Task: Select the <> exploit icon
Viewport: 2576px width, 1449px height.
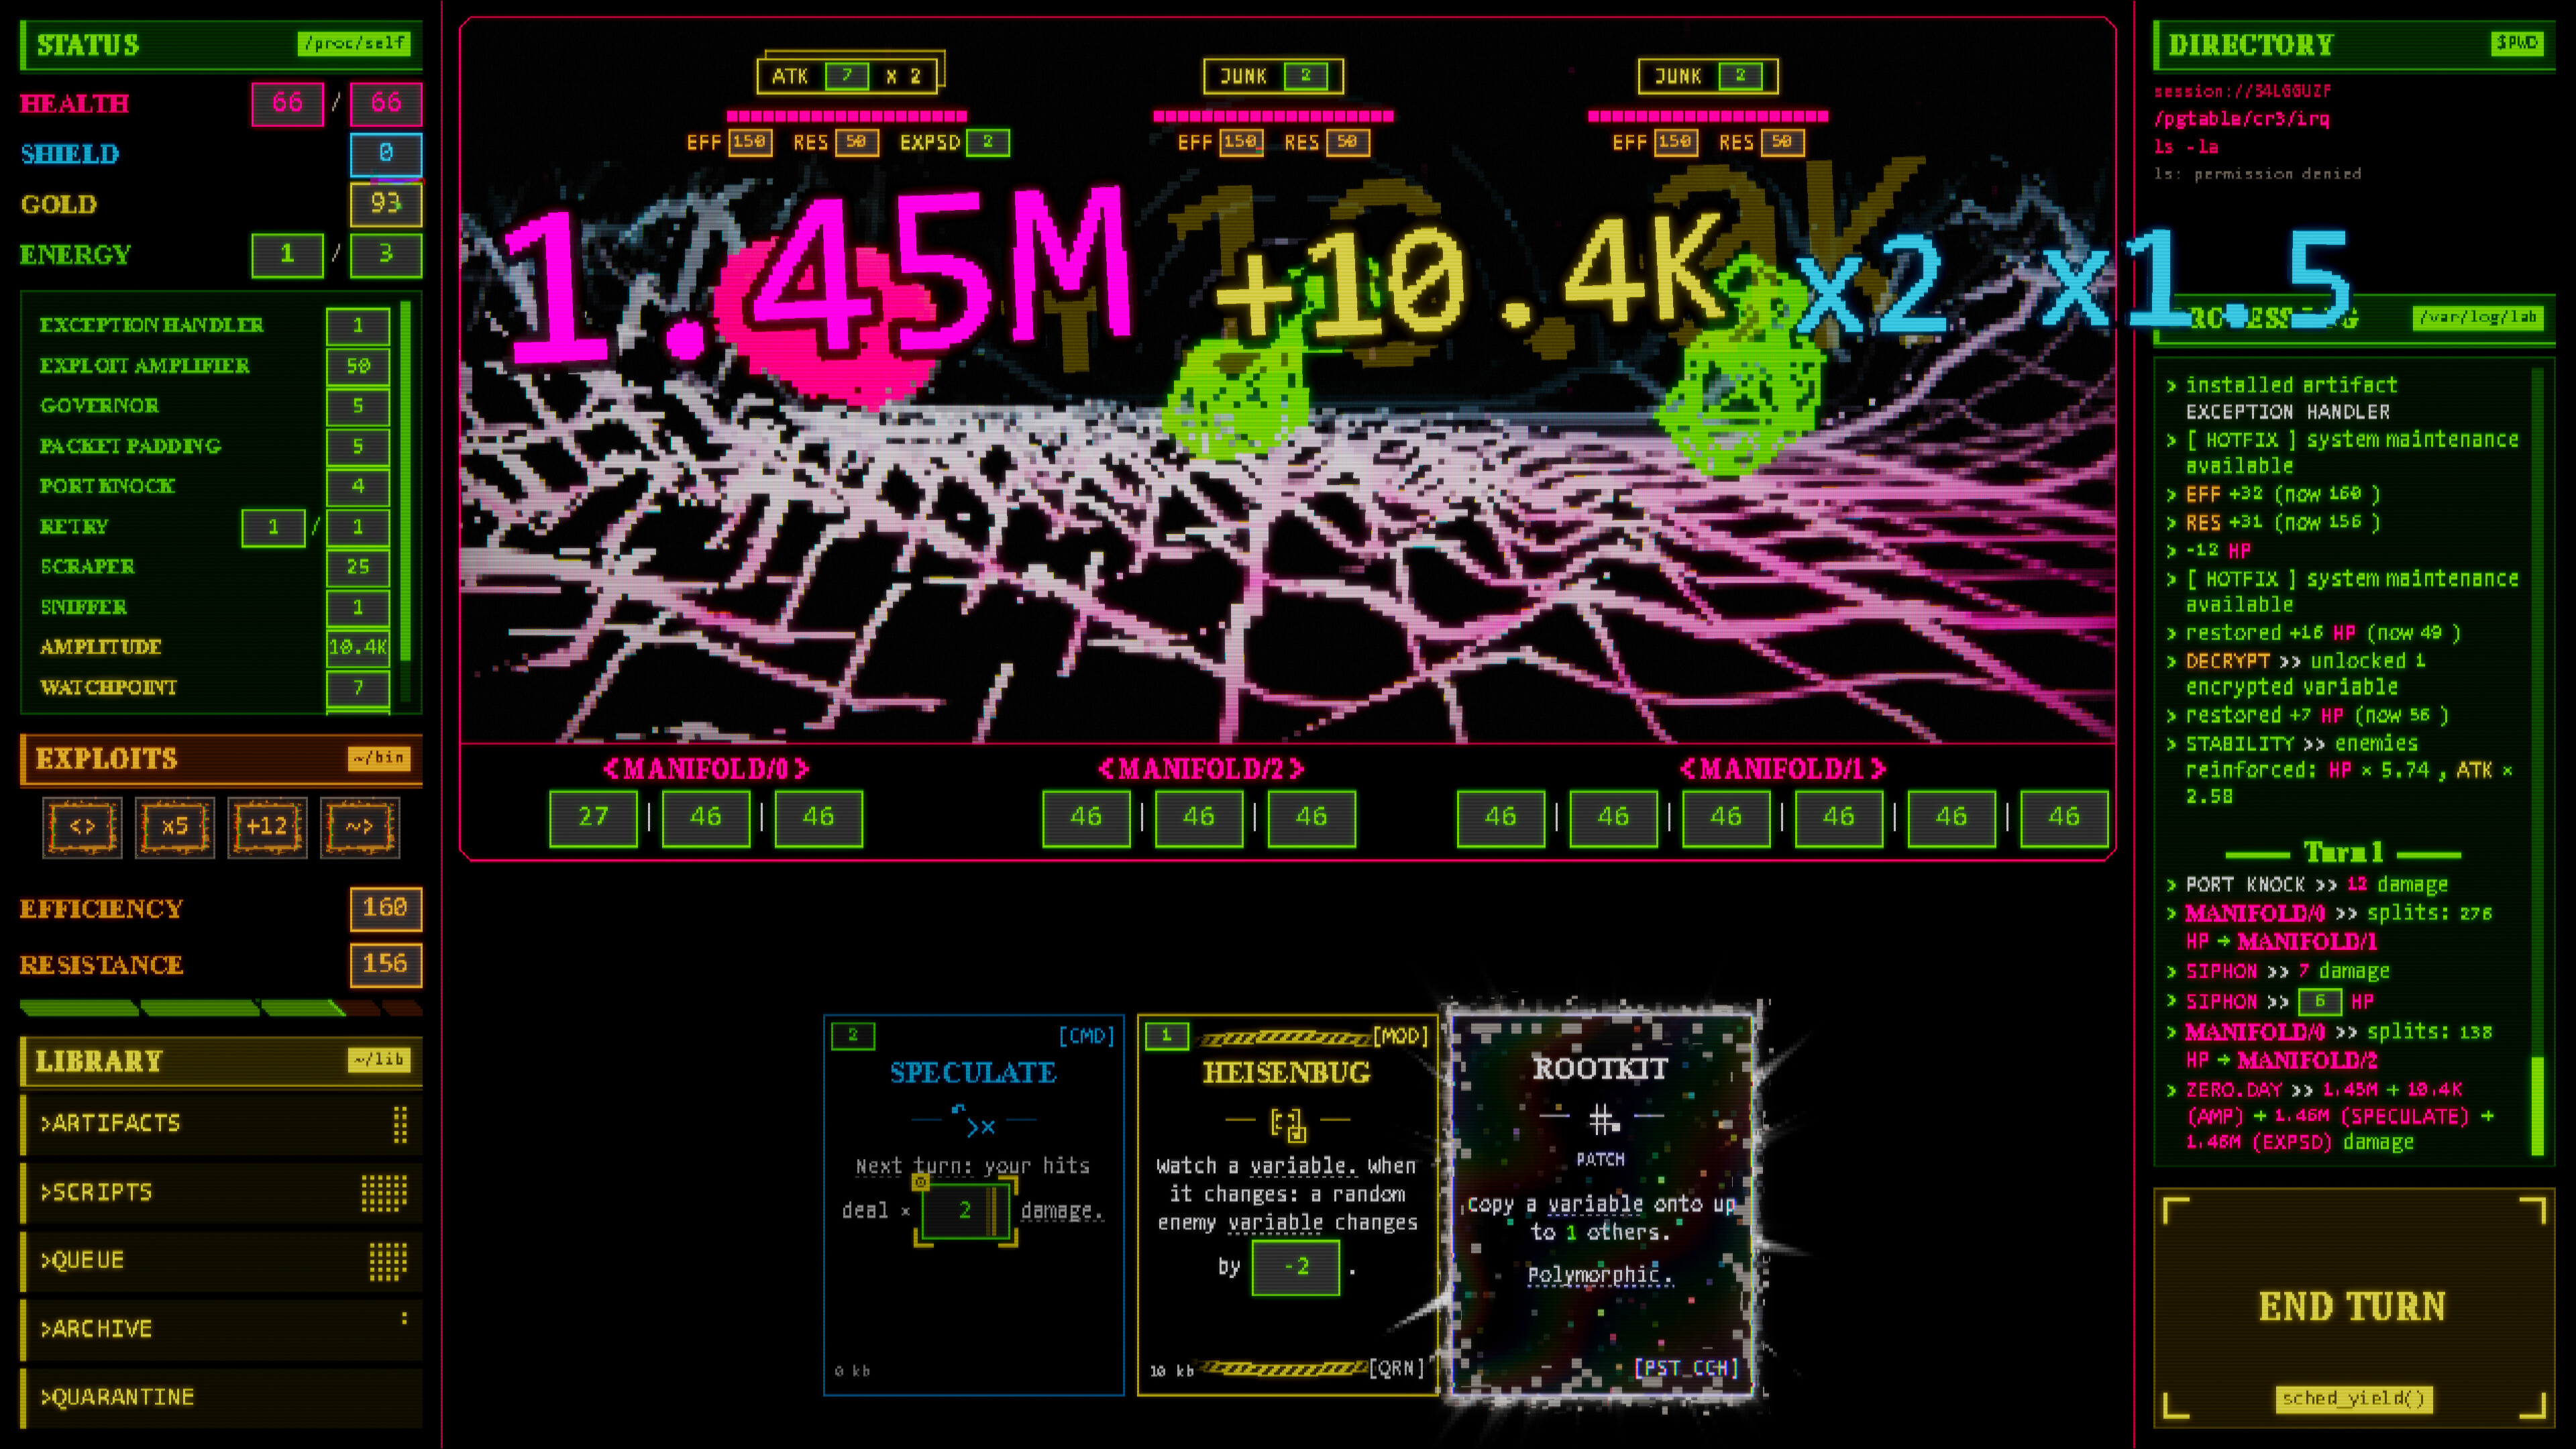Action: pyautogui.click(x=82, y=827)
